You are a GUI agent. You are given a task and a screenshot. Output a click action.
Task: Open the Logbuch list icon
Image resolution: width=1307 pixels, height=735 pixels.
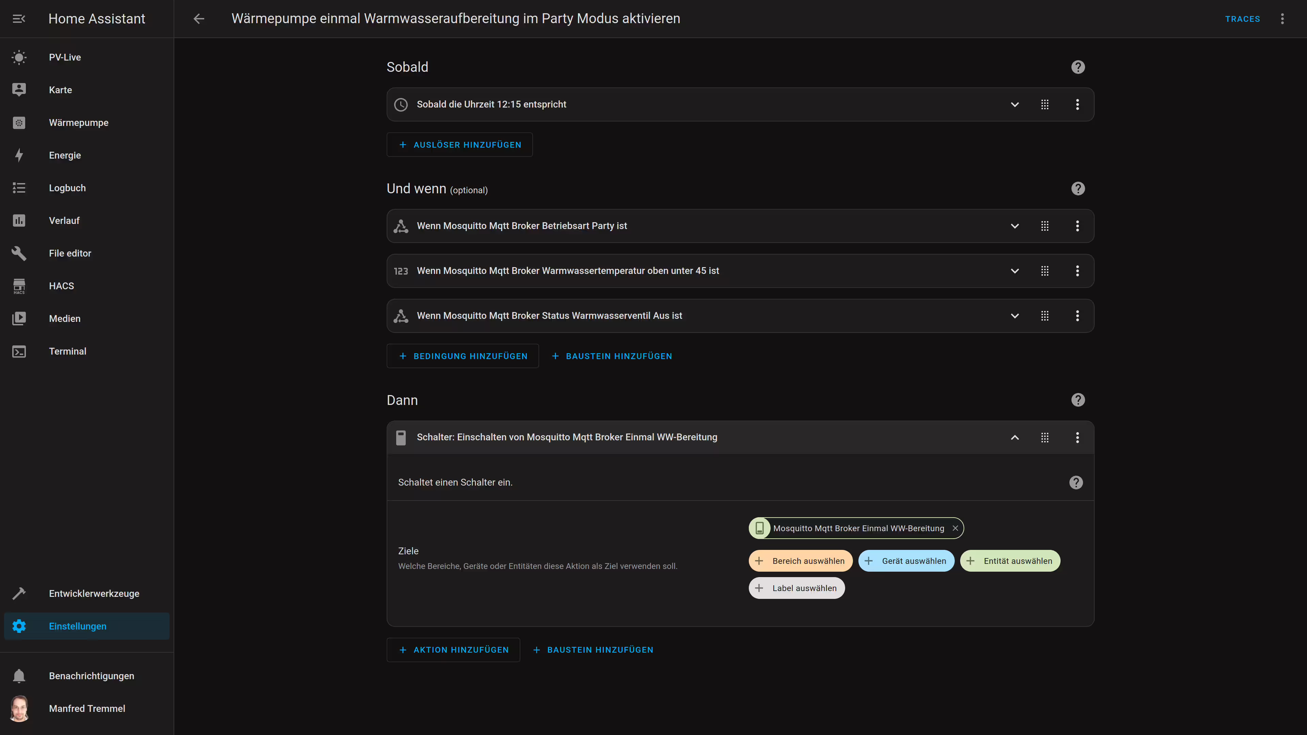[19, 188]
